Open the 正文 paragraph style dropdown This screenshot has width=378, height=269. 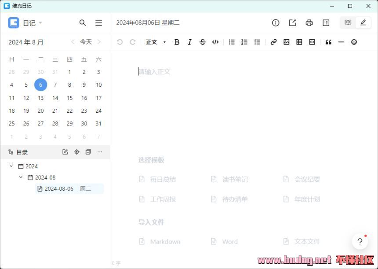coord(156,42)
